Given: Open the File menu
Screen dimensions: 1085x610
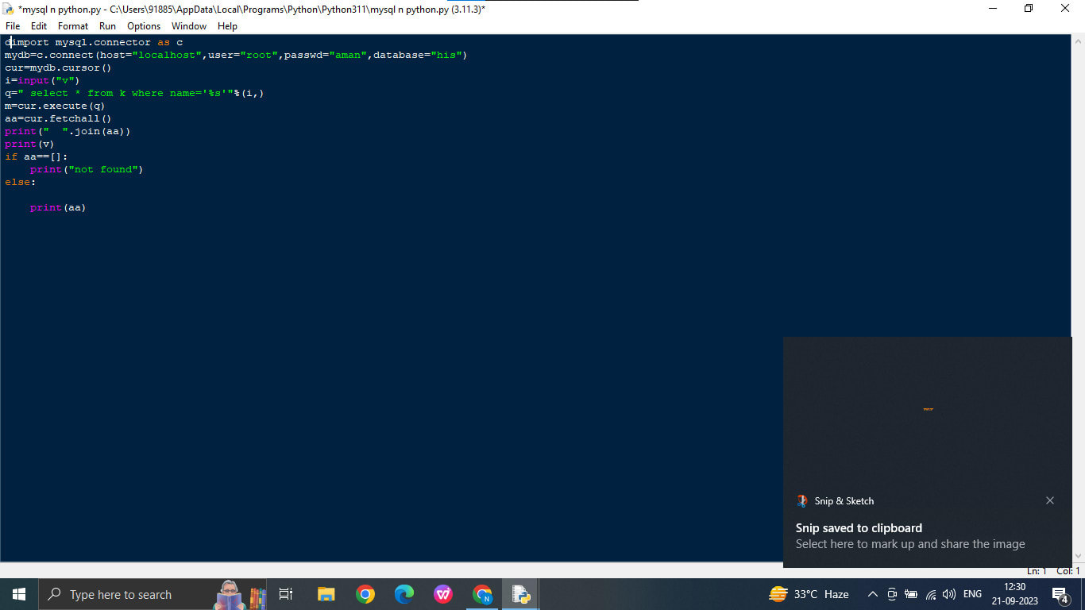Looking at the screenshot, I should coord(13,26).
